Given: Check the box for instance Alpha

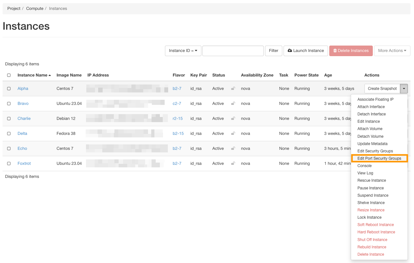Looking at the screenshot, I should tap(9, 89).
